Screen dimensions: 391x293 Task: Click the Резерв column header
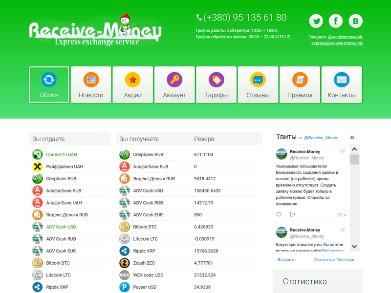204,139
